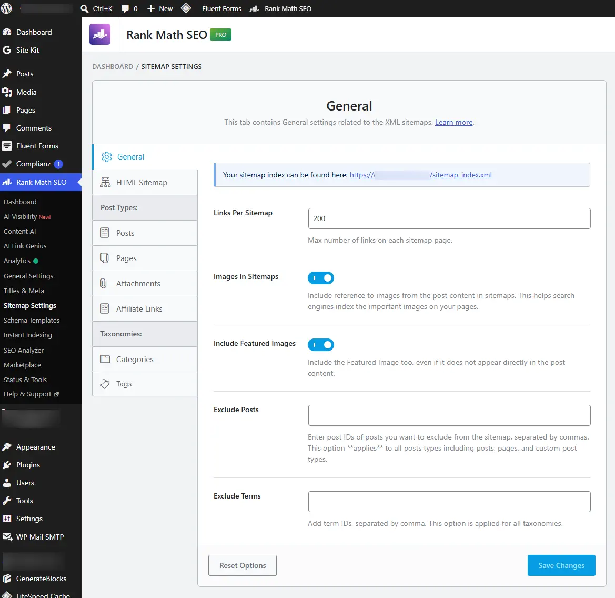Image resolution: width=615 pixels, height=598 pixels.
Task: Click the Rank Math SEO admin bar icon
Action: coord(254,8)
